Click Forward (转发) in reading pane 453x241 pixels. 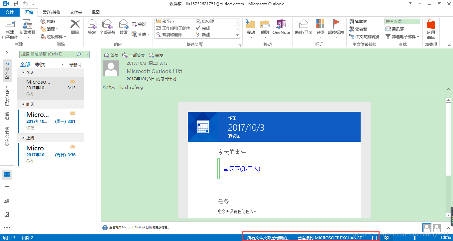point(156,55)
